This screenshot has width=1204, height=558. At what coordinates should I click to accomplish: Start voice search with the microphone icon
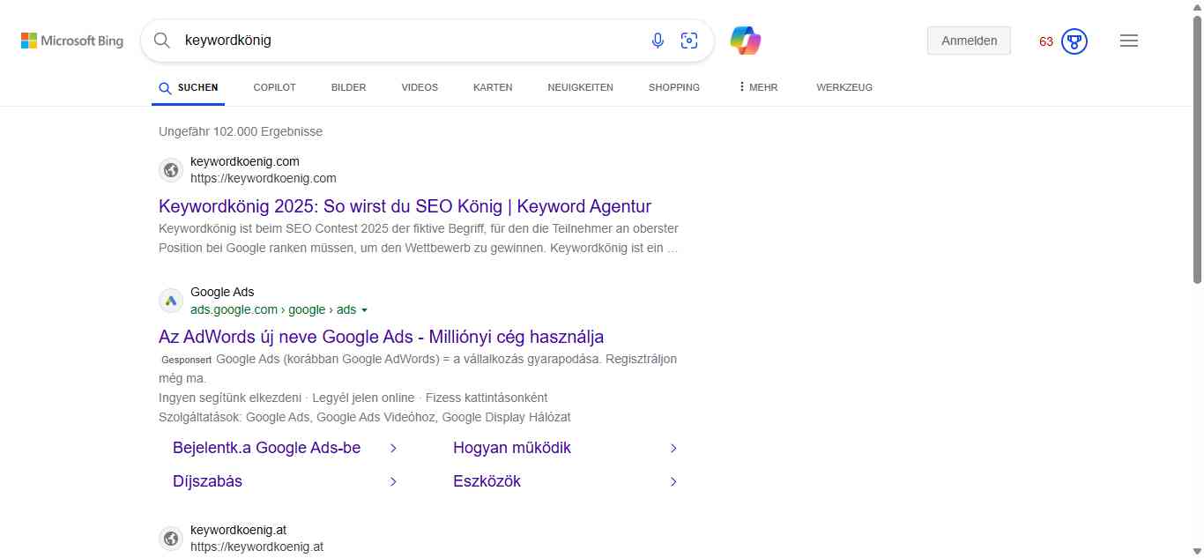pyautogui.click(x=658, y=41)
